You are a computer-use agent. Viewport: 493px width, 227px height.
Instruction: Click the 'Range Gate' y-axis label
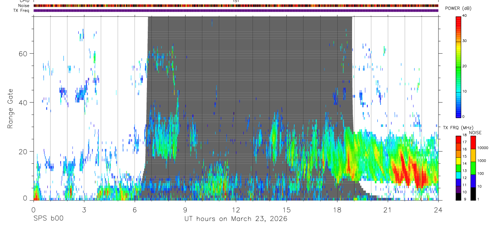11,108
